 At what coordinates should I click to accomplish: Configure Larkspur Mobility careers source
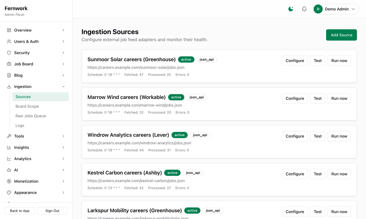click(295, 212)
